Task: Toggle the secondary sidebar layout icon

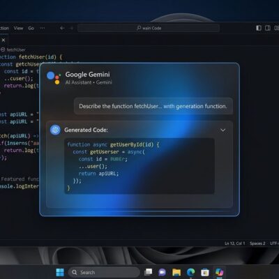Action: click(268, 28)
